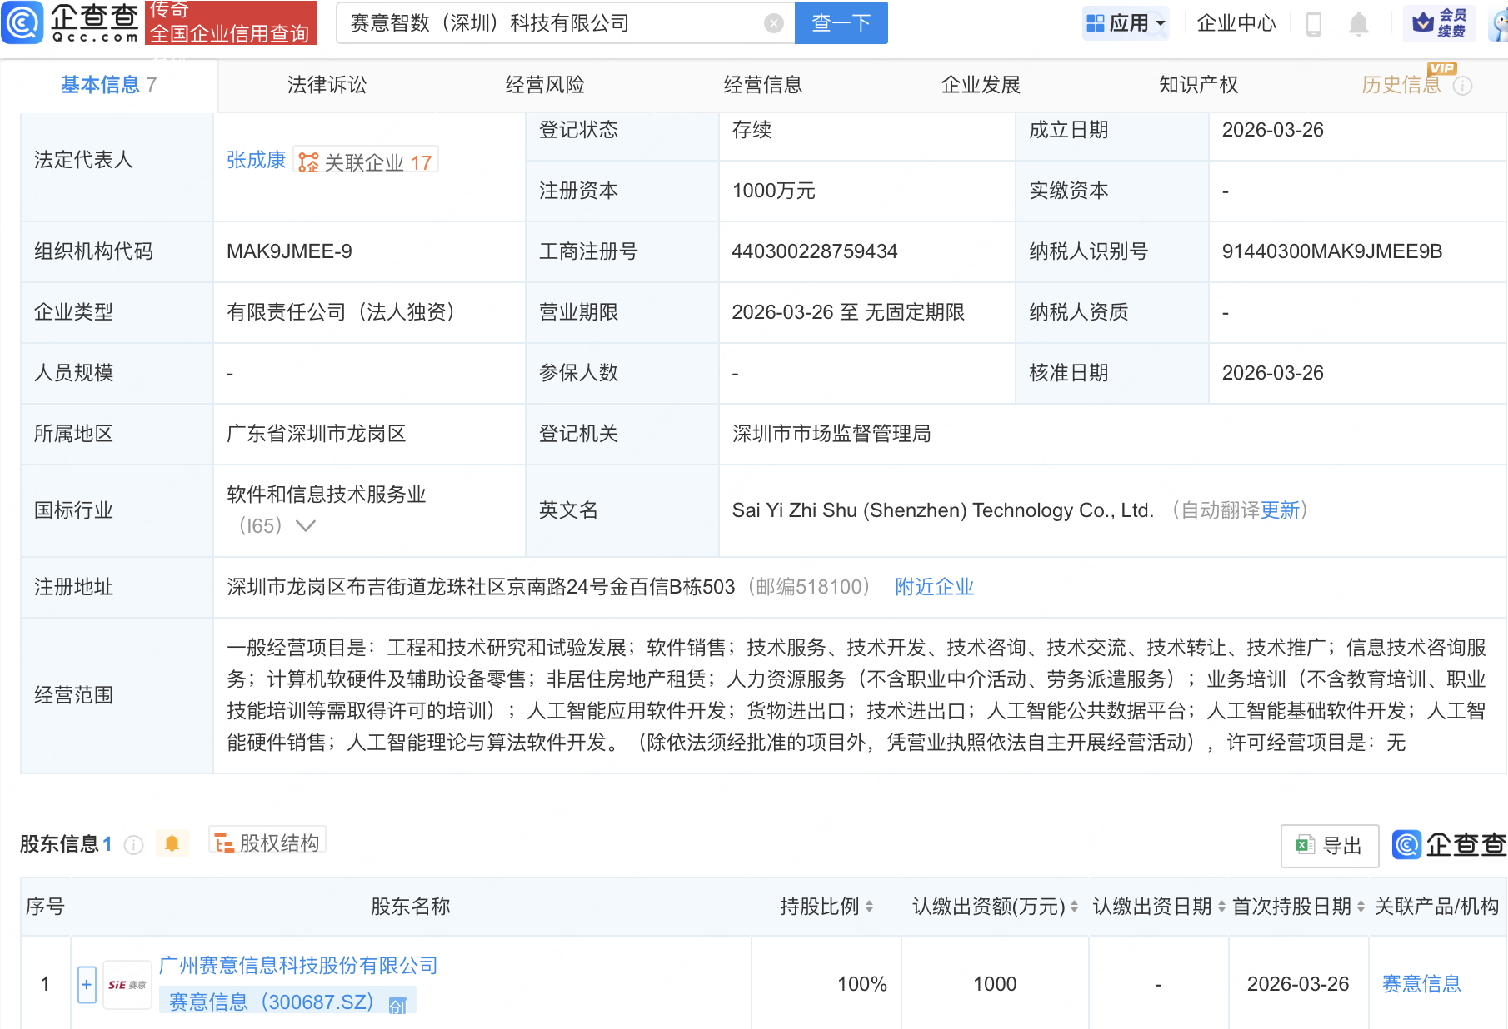Screen dimensions: 1508x1029
Task: Open the notification bell in top bar
Action: coord(1358,23)
